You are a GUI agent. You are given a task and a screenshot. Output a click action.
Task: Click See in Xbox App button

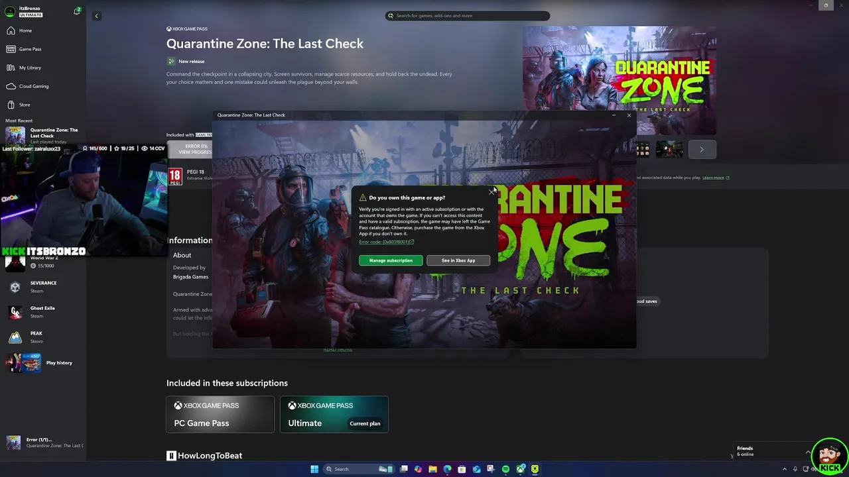coord(458,260)
